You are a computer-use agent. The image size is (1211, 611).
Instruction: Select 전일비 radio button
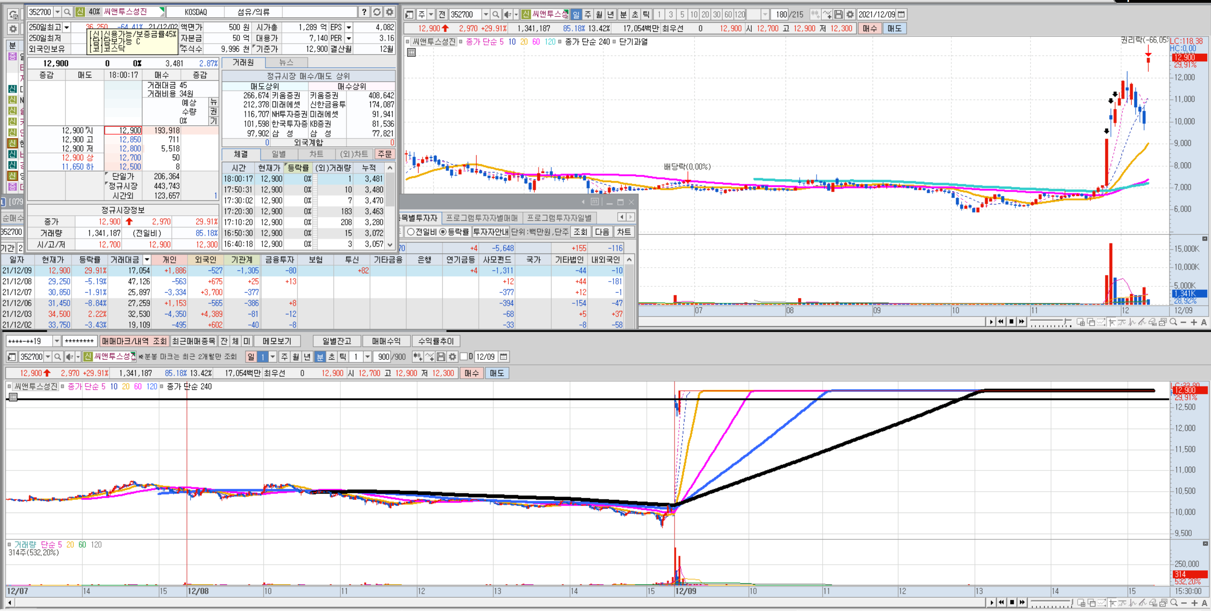[411, 232]
